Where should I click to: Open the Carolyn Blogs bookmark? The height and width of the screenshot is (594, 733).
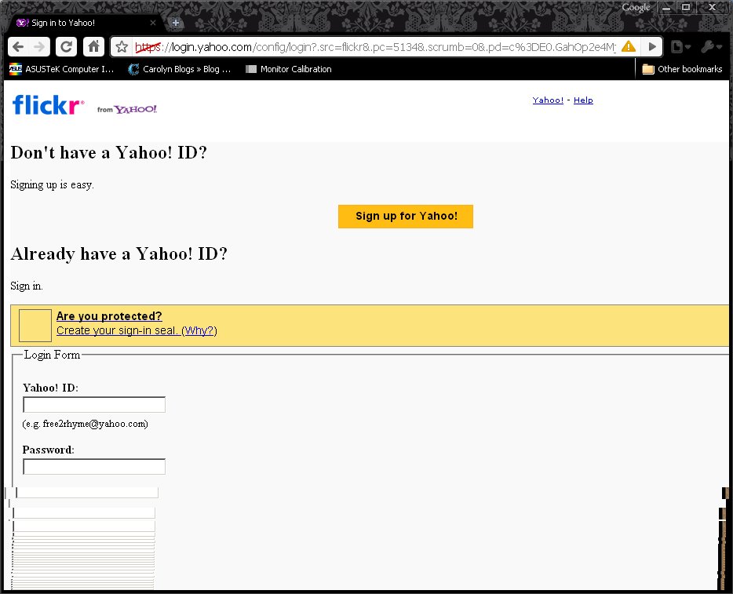tap(180, 69)
